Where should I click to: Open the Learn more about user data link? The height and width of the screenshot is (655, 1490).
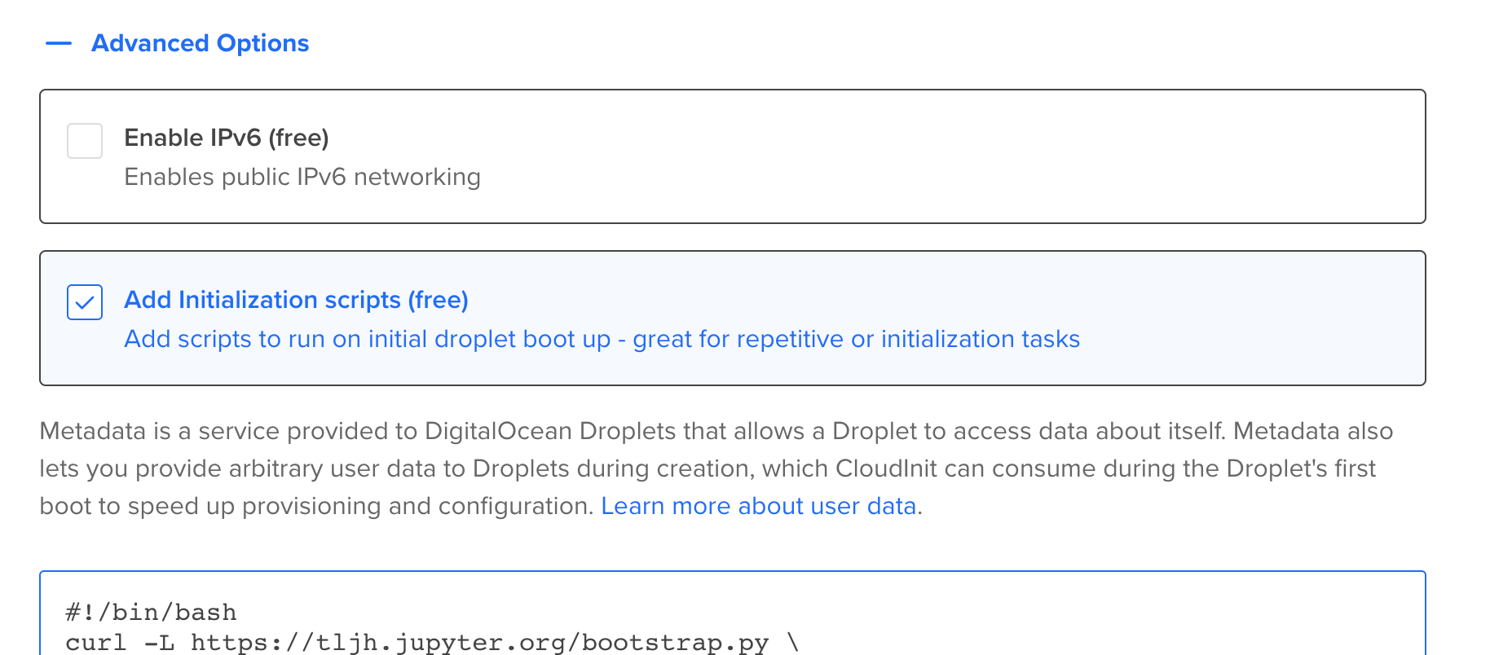[x=758, y=506]
